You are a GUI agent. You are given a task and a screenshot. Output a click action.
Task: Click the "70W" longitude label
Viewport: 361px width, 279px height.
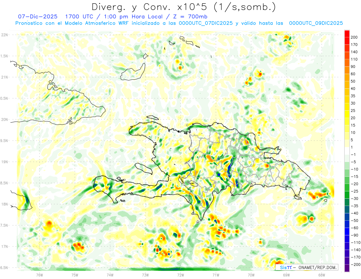click(x=251, y=275)
